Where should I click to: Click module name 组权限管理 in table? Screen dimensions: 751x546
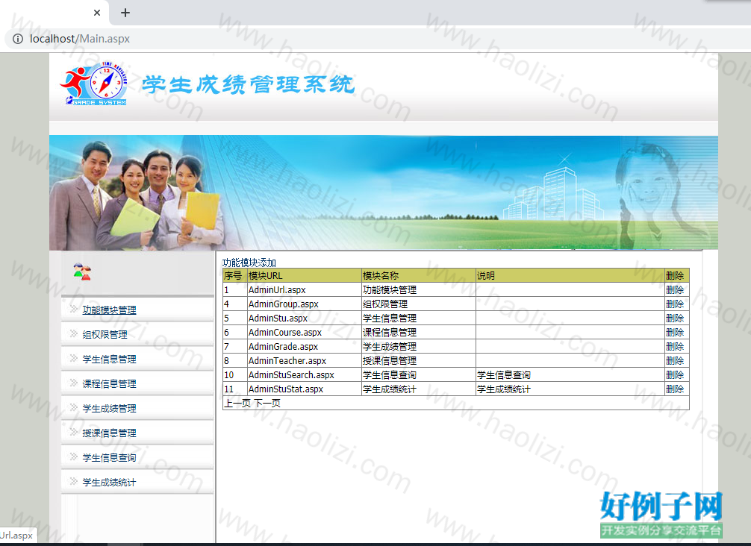click(x=385, y=304)
